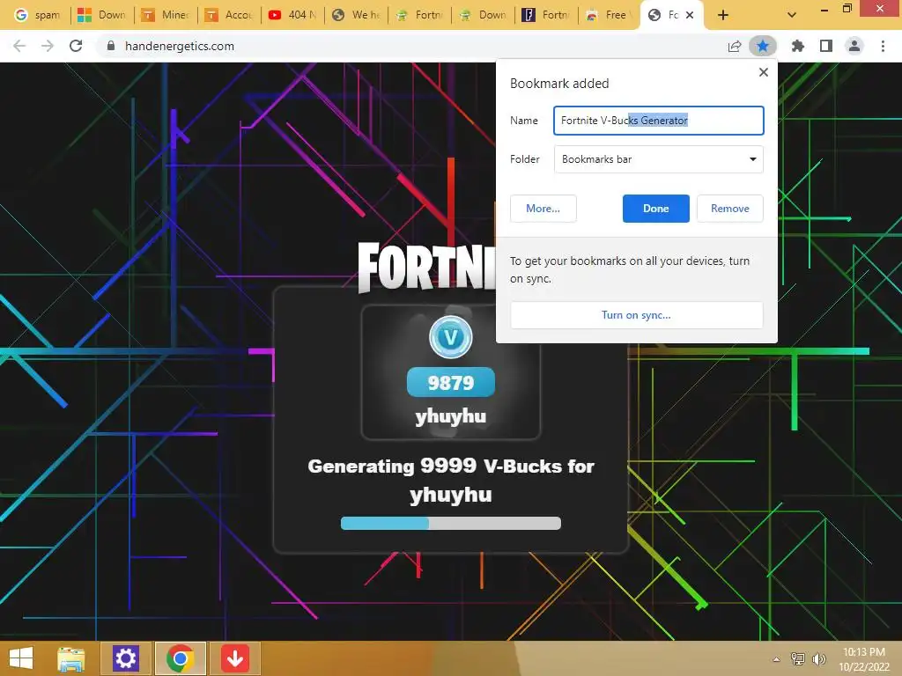Edit the bookmark Name field
Image resolution: width=902 pixels, height=676 pixels.
[x=659, y=120]
